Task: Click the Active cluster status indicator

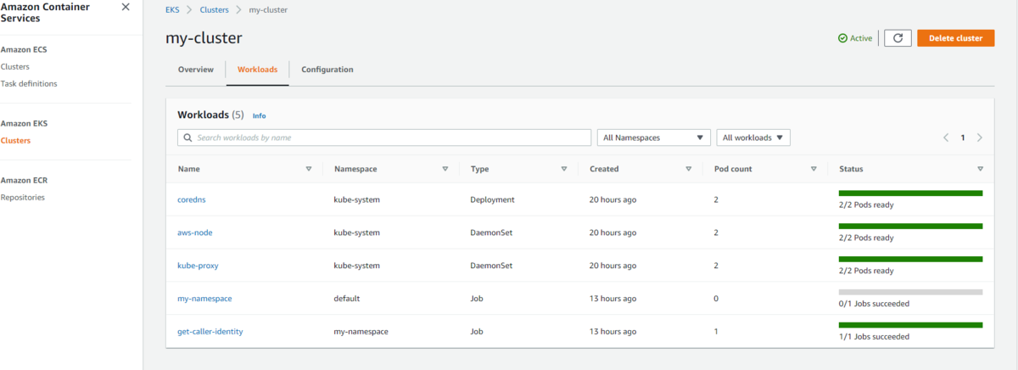Action: (855, 38)
